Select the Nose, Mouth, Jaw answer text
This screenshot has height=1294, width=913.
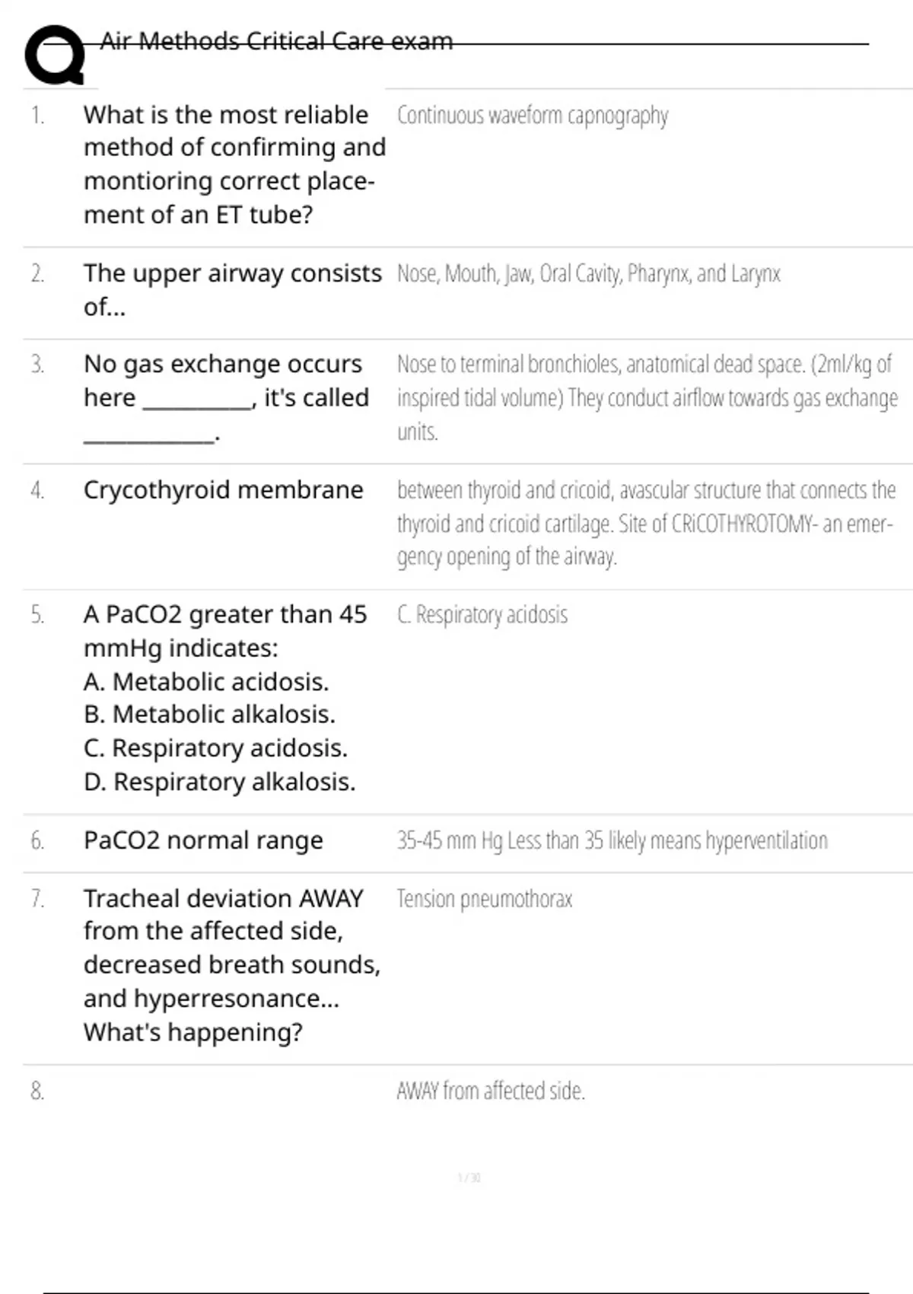pos(589,273)
